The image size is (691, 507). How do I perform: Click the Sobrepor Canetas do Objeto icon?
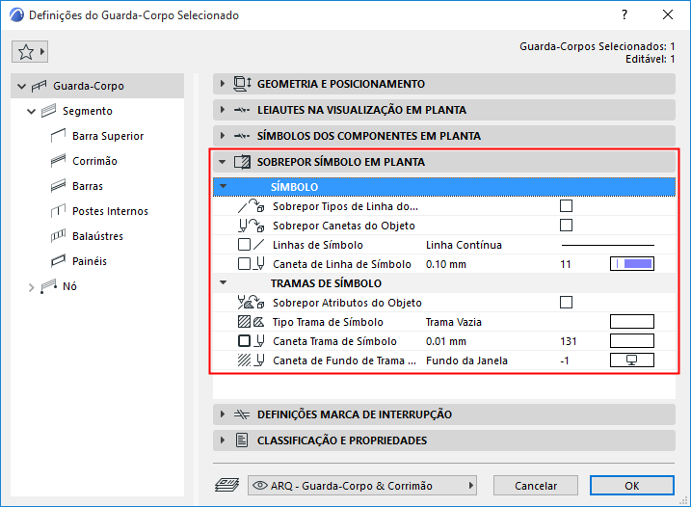click(x=251, y=226)
